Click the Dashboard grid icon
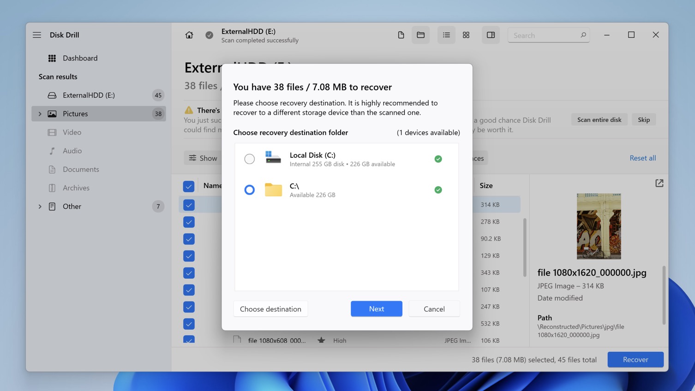The image size is (695, 391). [x=52, y=58]
